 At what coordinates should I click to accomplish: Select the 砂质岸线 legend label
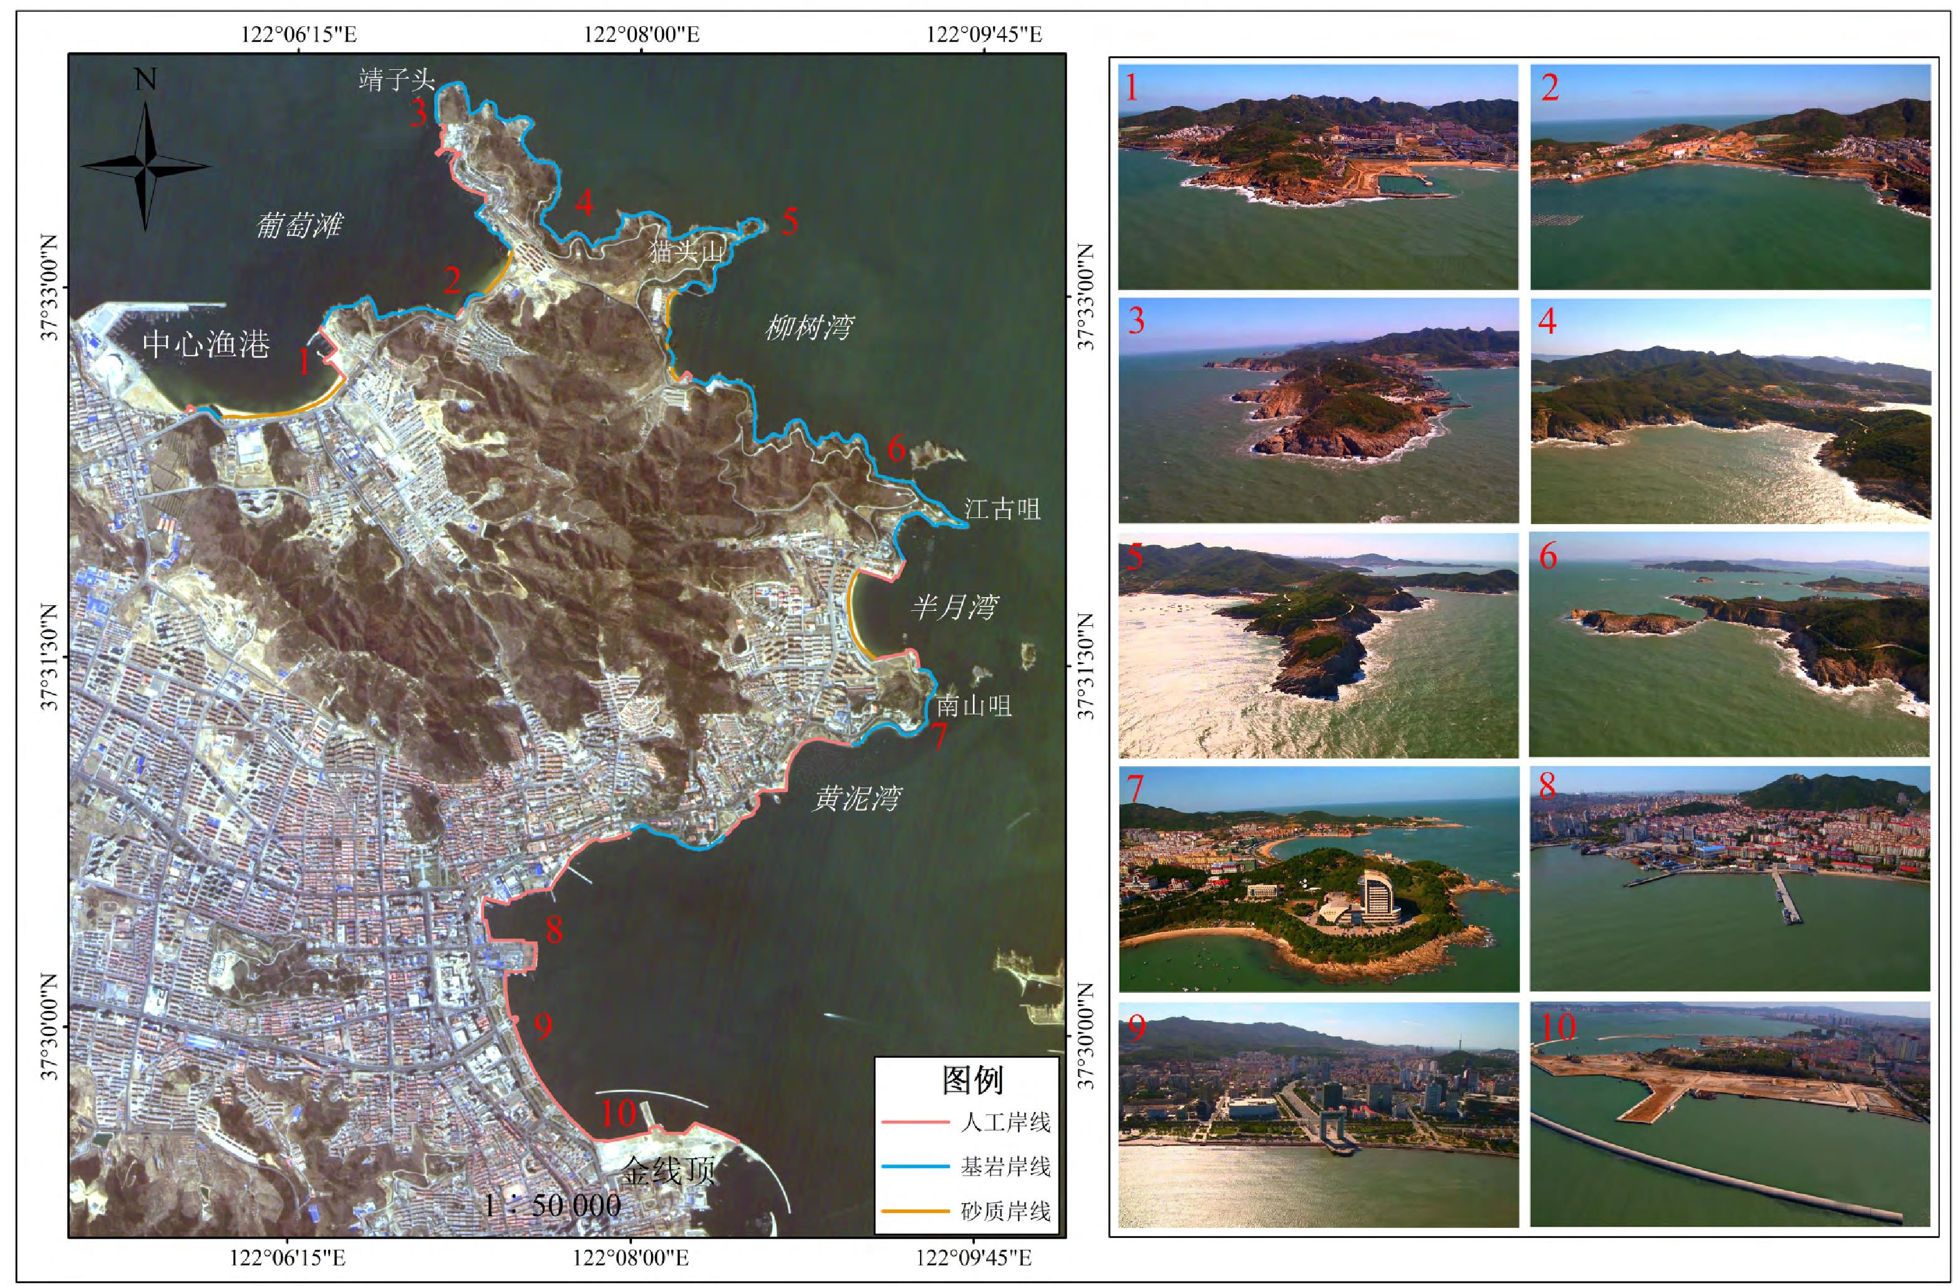pyautogui.click(x=1005, y=1211)
